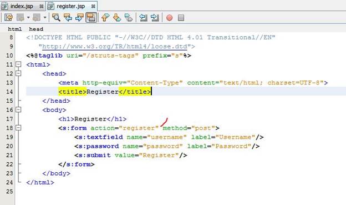Find the next occurrence icon
The width and height of the screenshot is (346, 205).
[x=79, y=17]
